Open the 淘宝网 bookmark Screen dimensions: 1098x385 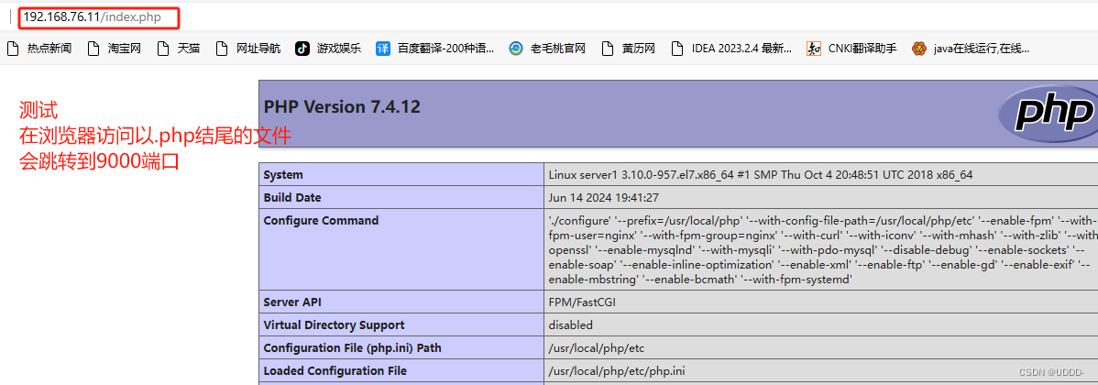115,49
